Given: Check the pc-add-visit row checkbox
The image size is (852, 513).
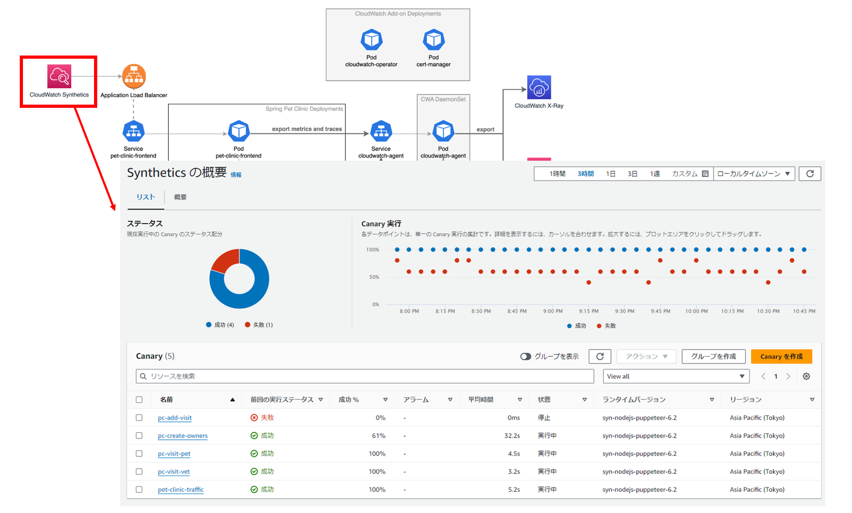Looking at the screenshot, I should tap(139, 418).
